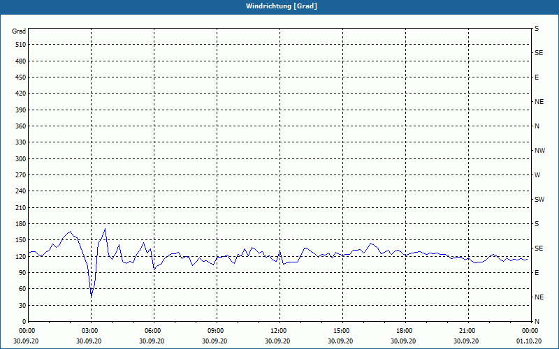Select the y-axis value "120"
559x349 pixels.
click(21, 256)
